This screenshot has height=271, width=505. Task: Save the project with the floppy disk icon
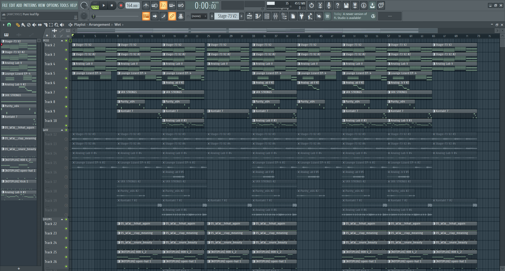[346, 5]
